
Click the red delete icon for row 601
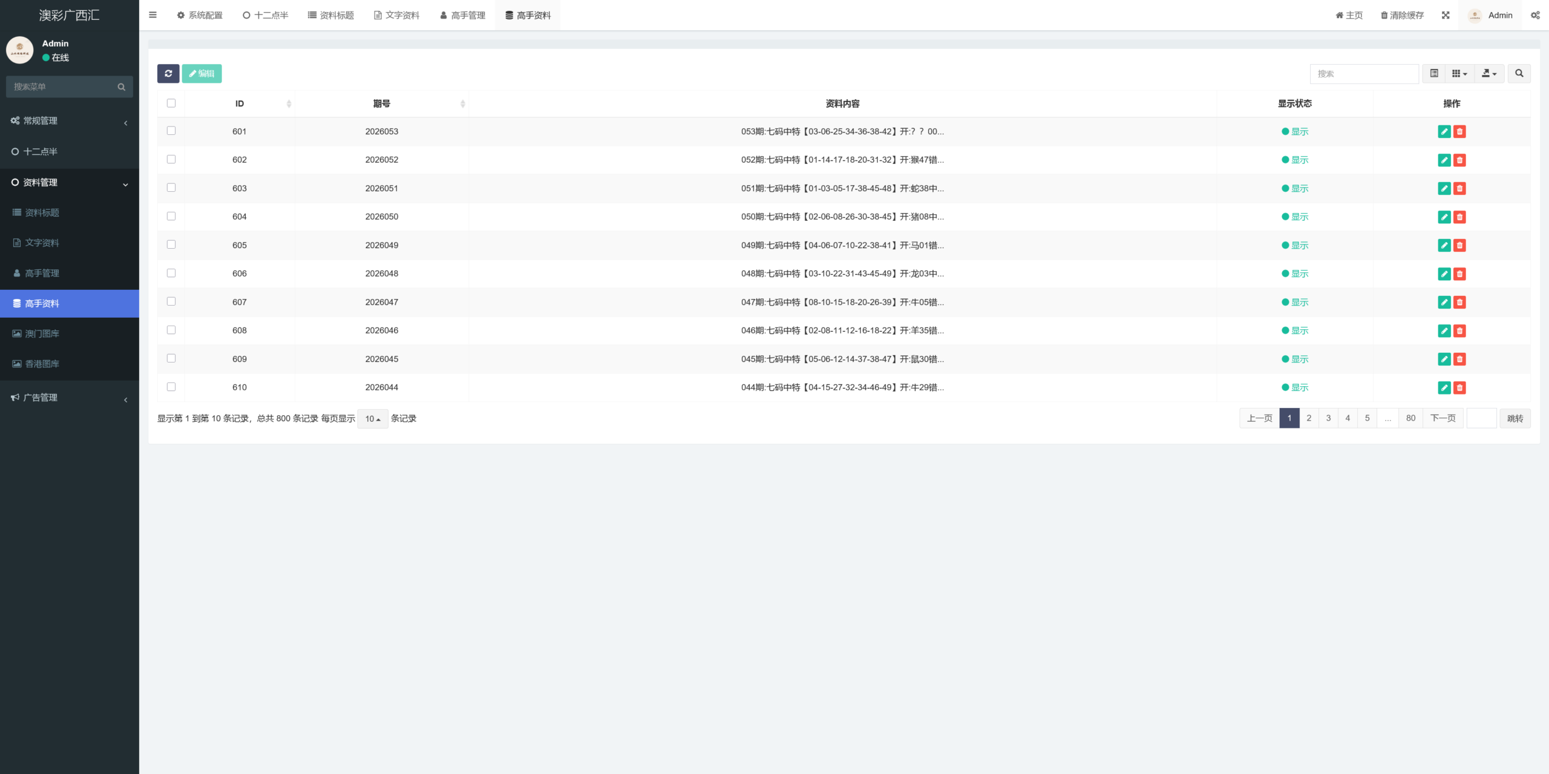click(x=1459, y=131)
